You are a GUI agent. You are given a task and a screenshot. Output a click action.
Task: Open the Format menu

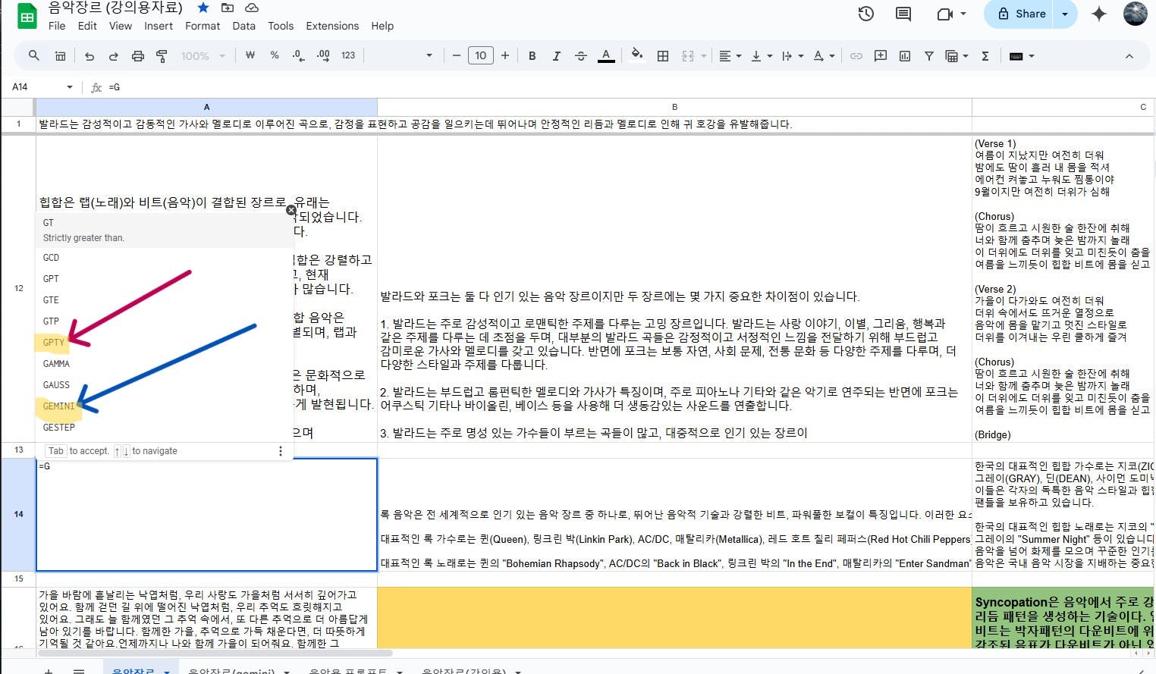click(x=203, y=26)
